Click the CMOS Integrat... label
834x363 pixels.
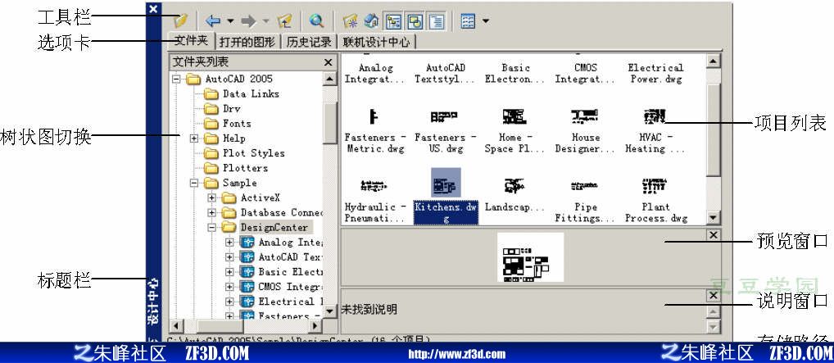click(585, 74)
